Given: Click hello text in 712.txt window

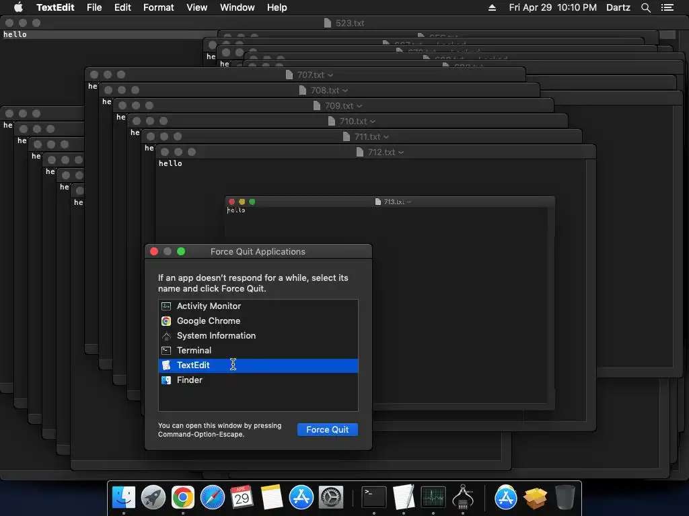Looking at the screenshot, I should (170, 163).
